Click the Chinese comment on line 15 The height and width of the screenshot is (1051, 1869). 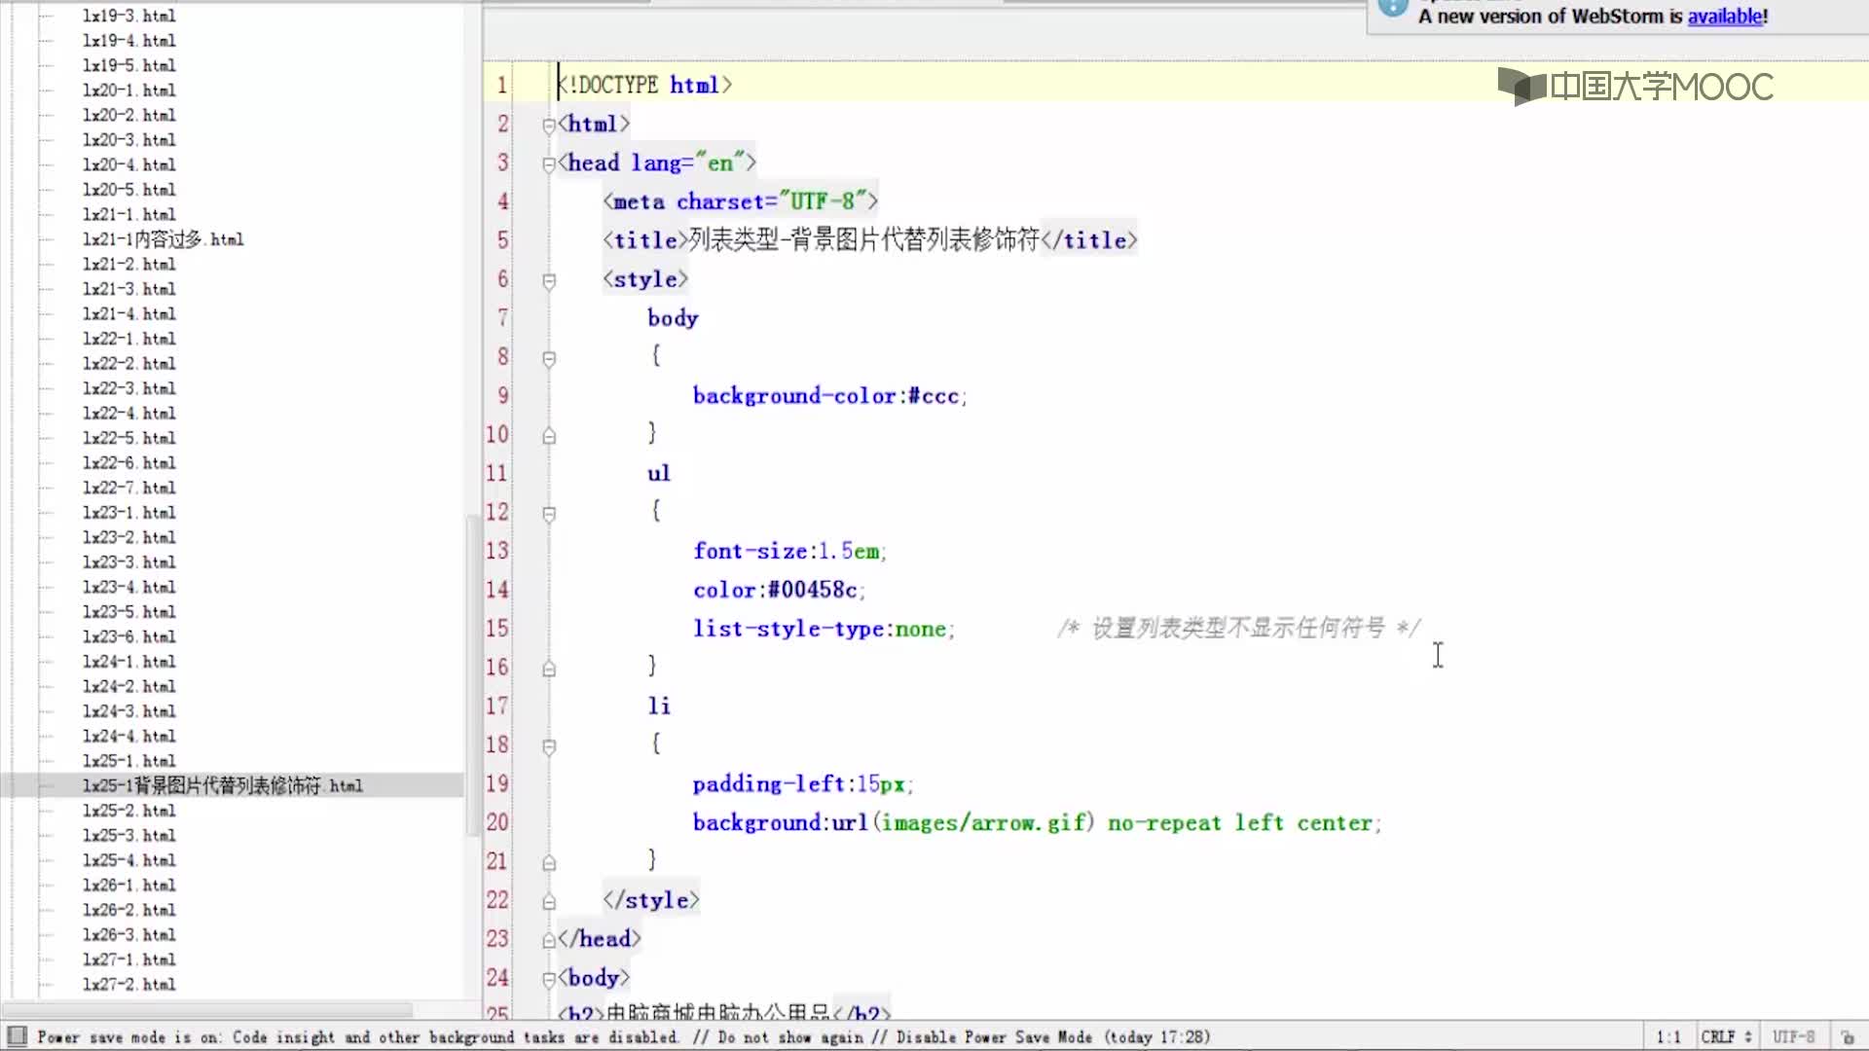(x=1239, y=629)
